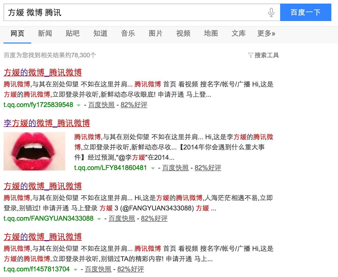Click the green URL t.qq.com/FANGYUAN3433088

click(49, 218)
